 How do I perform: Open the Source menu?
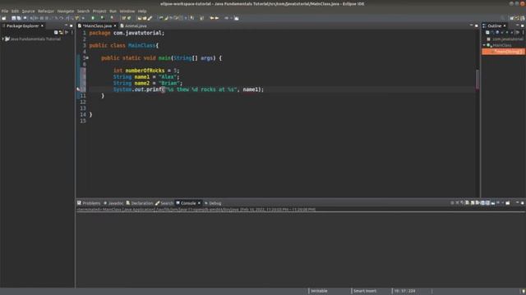click(28, 11)
